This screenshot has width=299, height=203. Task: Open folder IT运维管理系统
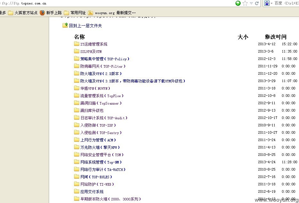(94, 44)
